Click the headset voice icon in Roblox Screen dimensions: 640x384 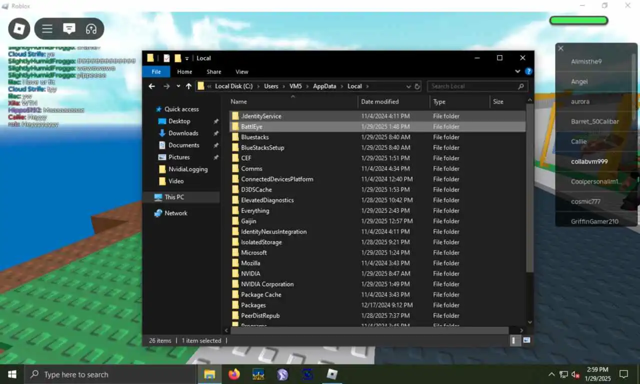point(91,29)
